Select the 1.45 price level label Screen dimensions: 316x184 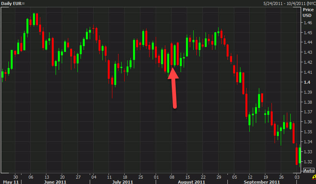(x=308, y=33)
